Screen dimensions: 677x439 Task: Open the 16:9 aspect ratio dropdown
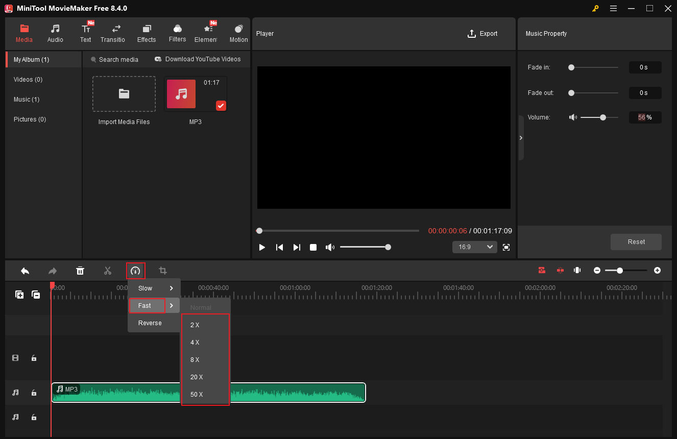(474, 247)
